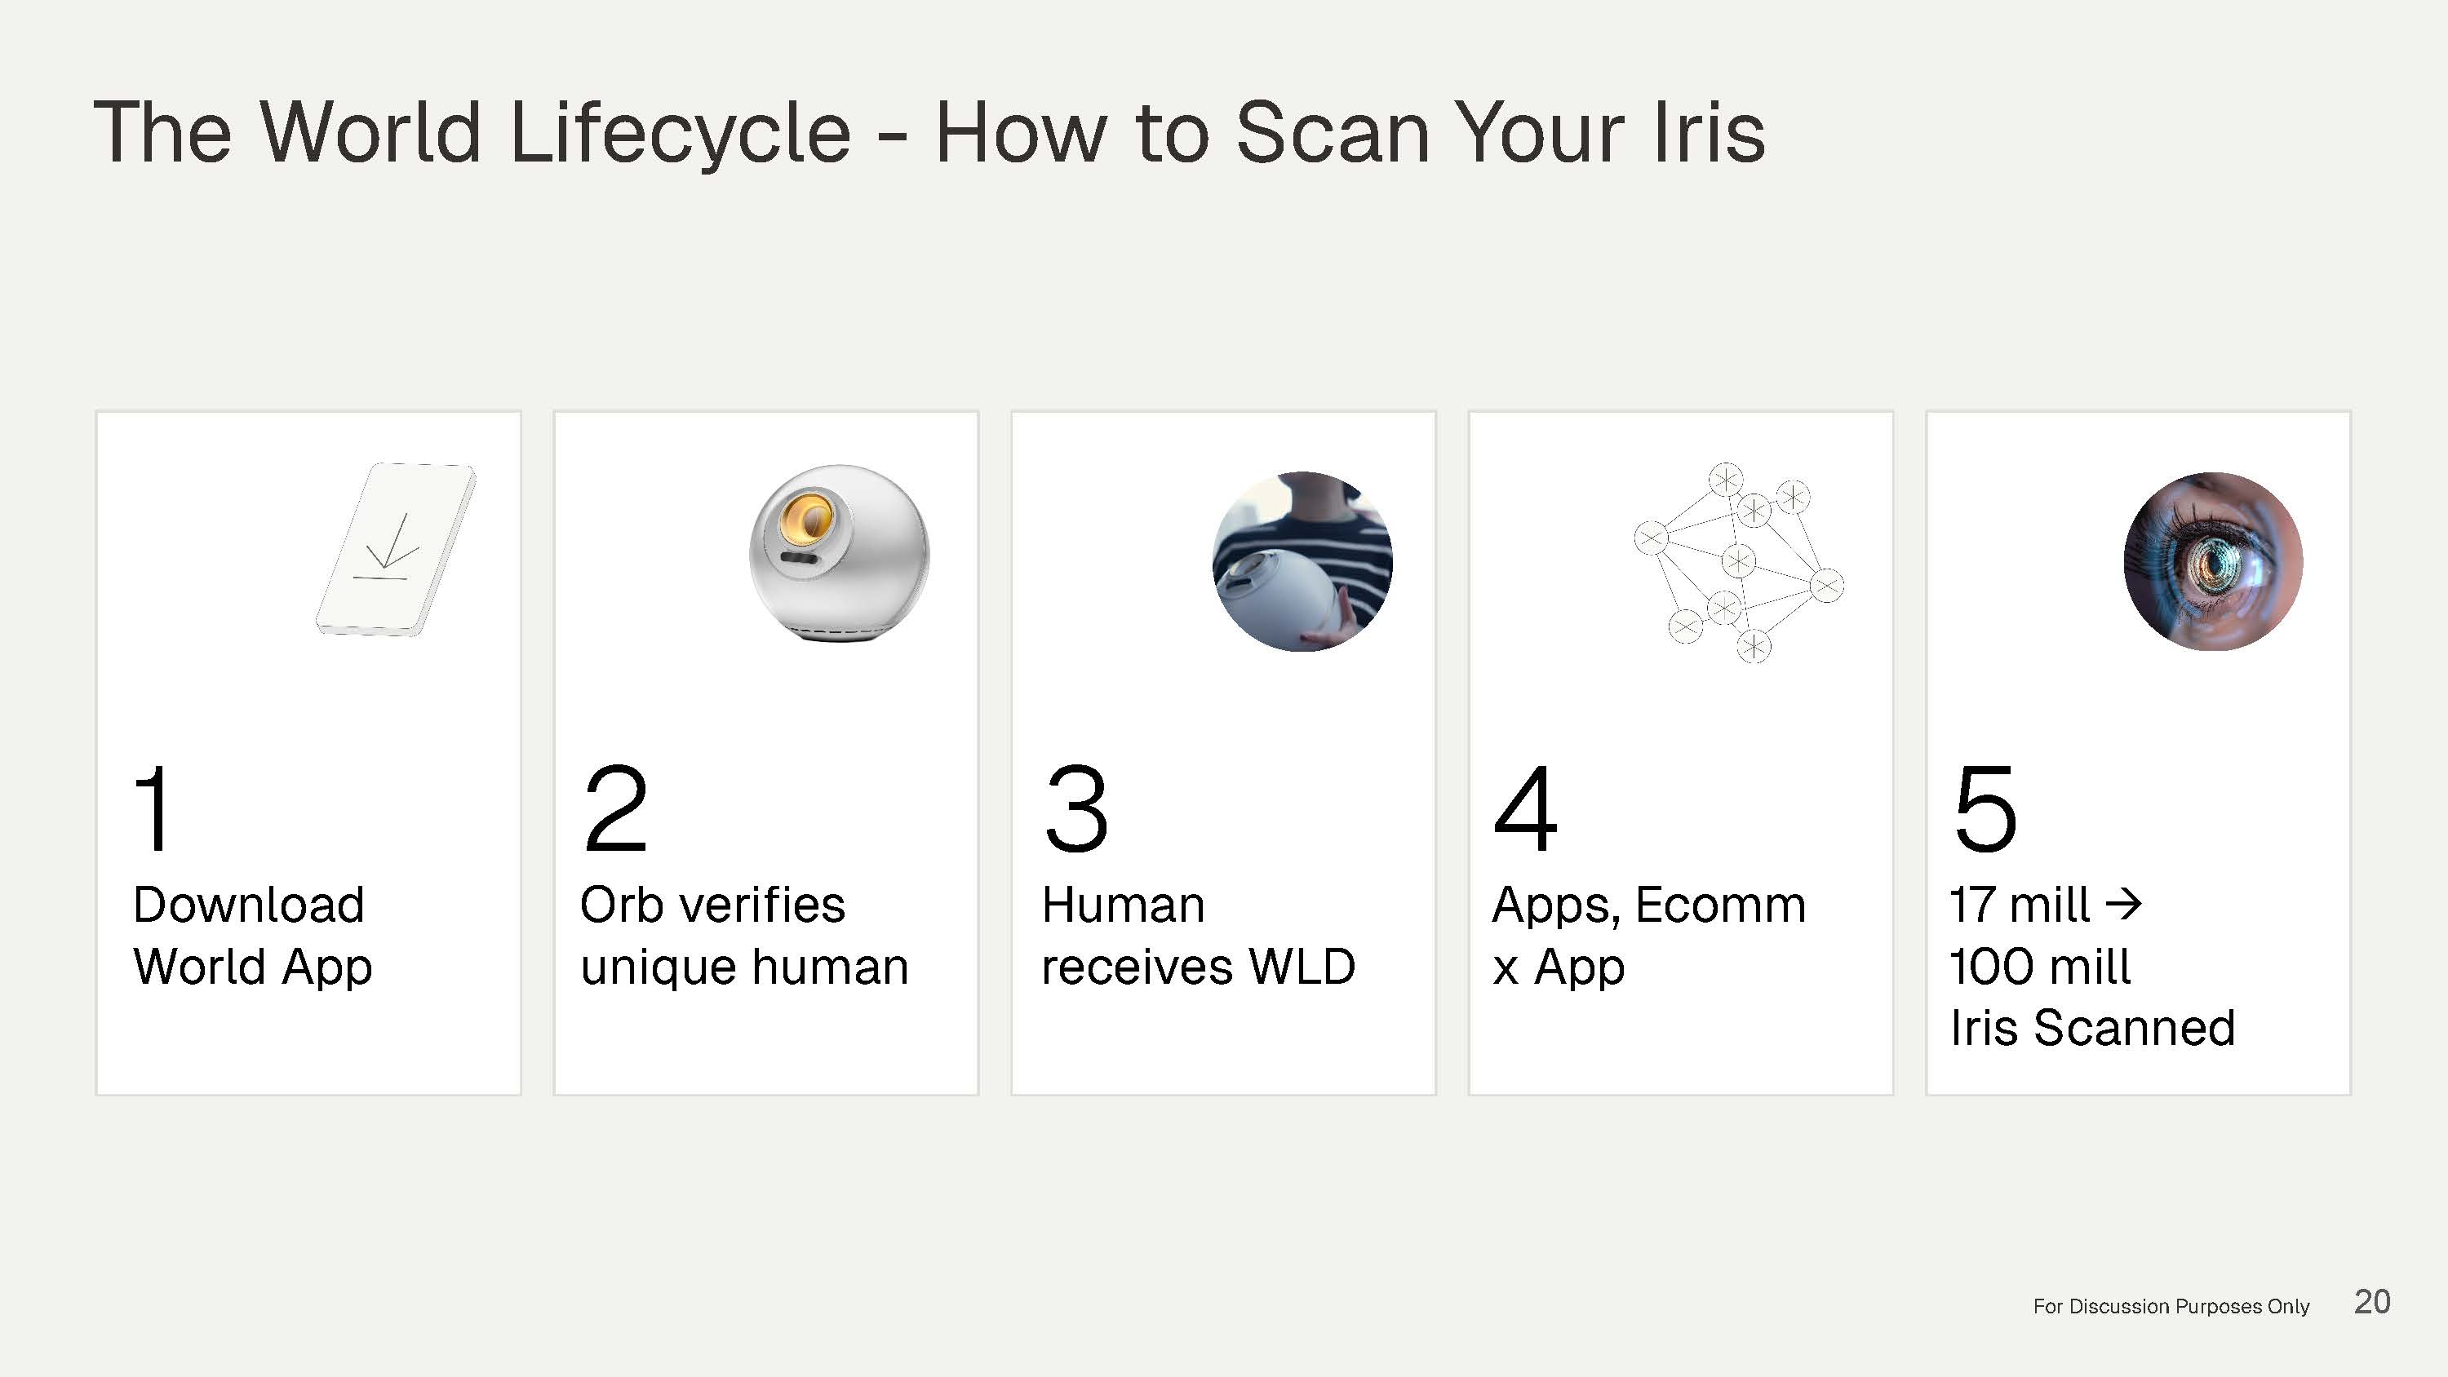Click the large number 2
Viewport: 2448px width, 1377px height.
pos(616,808)
